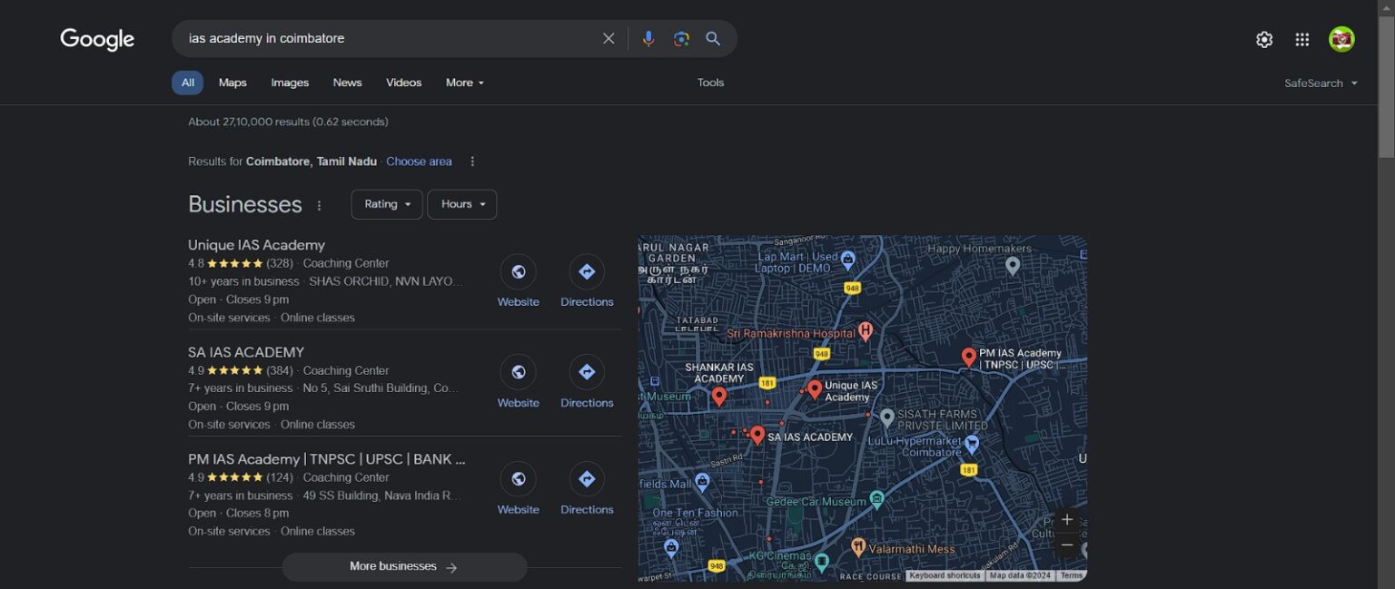Open PM IAS Academy website icon
Image resolution: width=1395 pixels, height=589 pixels.
[519, 478]
